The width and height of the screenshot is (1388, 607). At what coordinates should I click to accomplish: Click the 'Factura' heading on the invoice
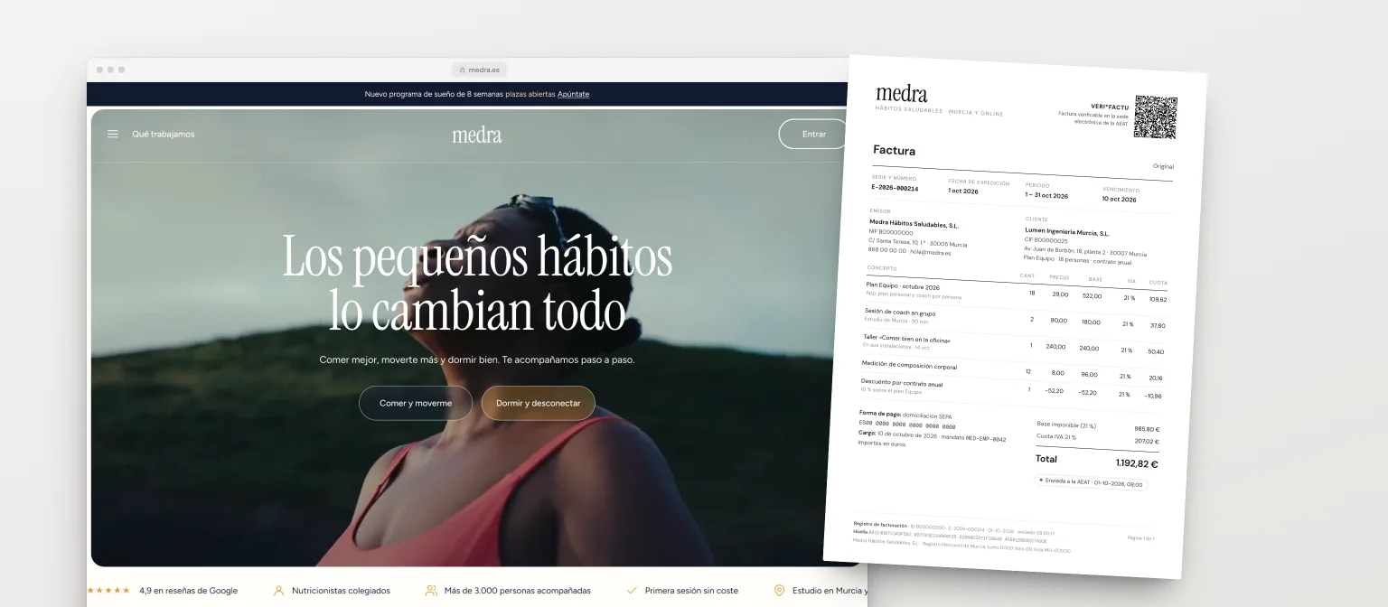tap(895, 151)
